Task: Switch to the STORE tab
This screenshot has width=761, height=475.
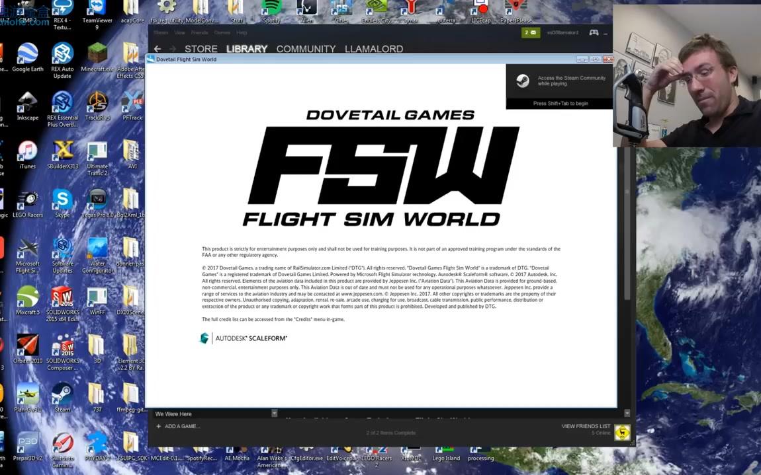Action: click(x=201, y=48)
